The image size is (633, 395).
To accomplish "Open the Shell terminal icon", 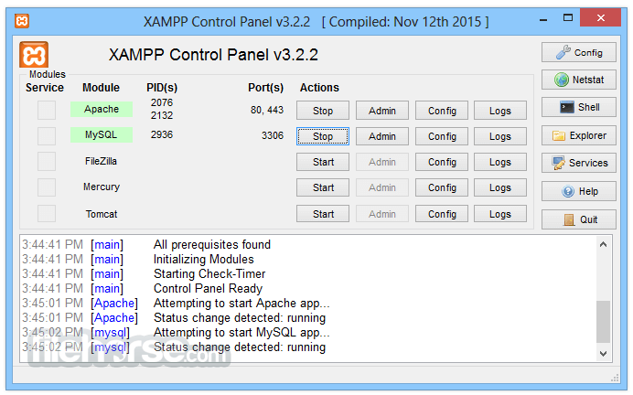I will pos(567,107).
